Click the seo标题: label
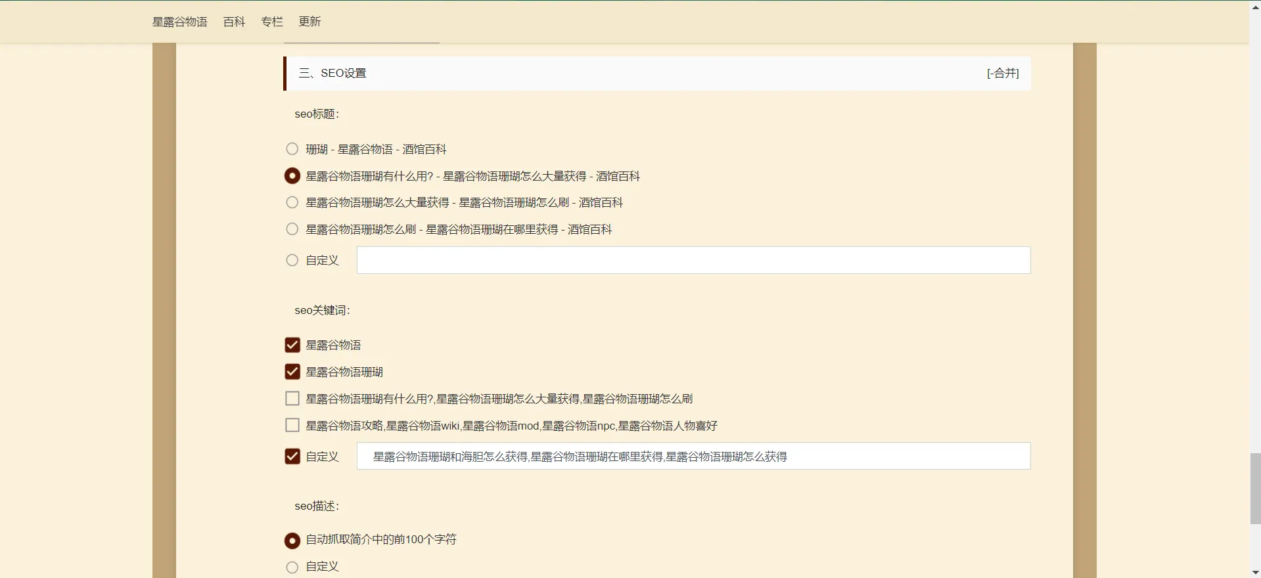The height and width of the screenshot is (578, 1261). click(x=317, y=114)
